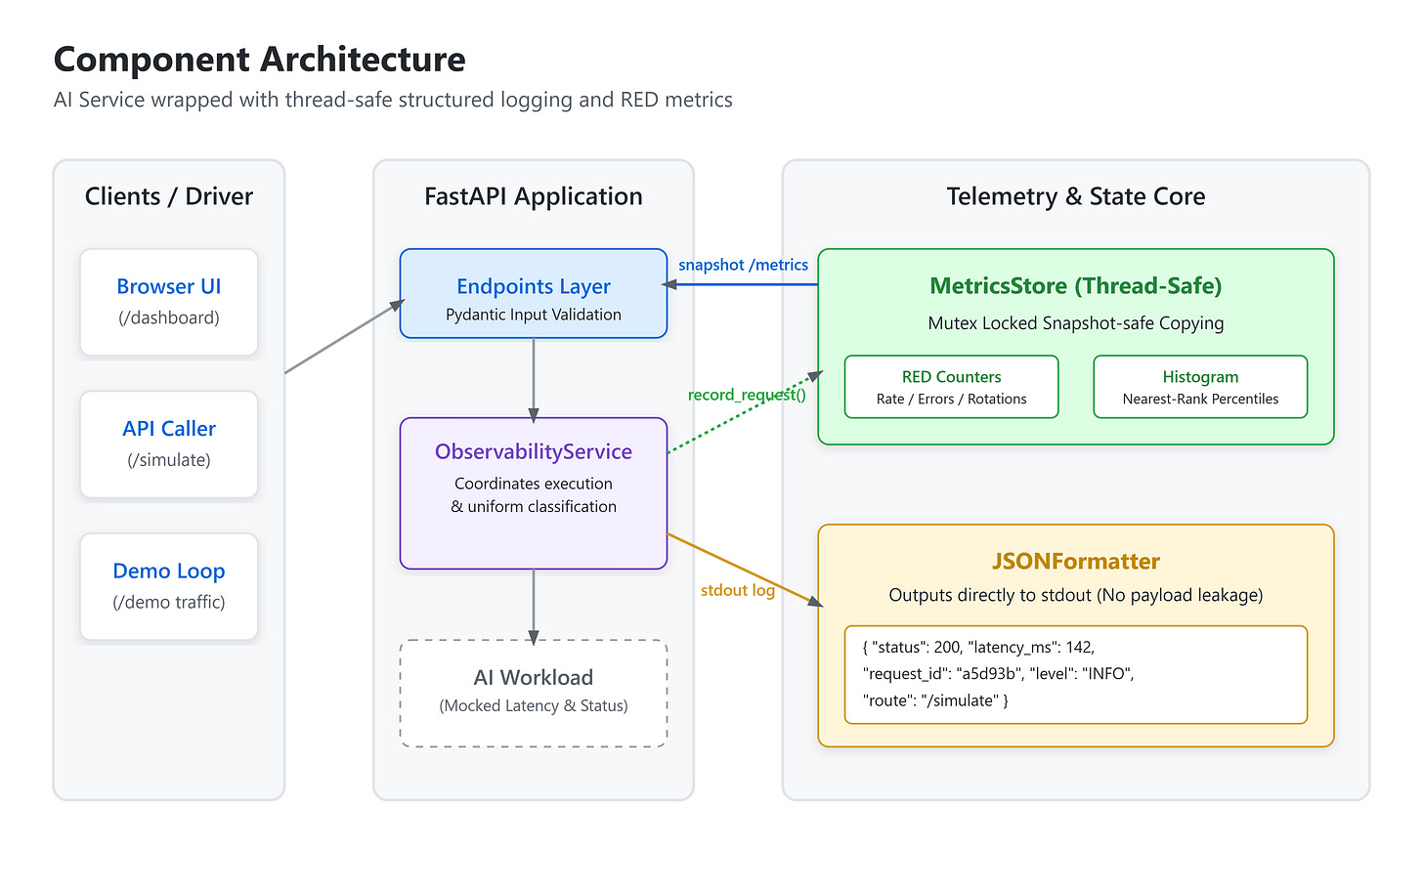Click the Browser UI box
Viewport: 1423px width, 889px height.
[x=169, y=302]
